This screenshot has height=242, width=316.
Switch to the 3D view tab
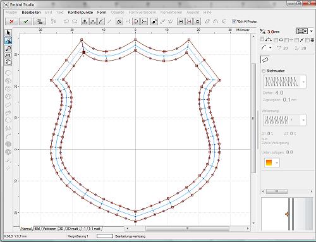[x=61, y=229]
